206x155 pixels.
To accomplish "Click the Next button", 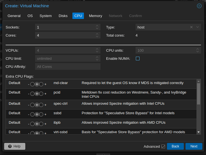I will pyautogui.click(x=194, y=146).
